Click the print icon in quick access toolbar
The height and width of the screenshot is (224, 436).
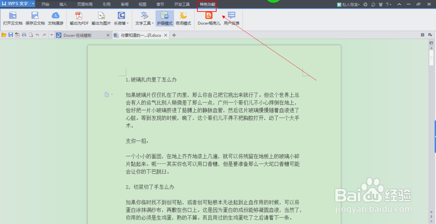pos(24,35)
